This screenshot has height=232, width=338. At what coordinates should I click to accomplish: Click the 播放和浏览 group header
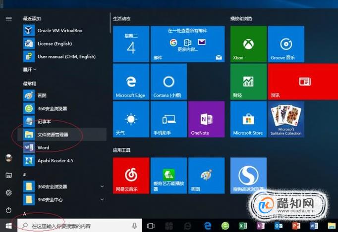point(241,19)
